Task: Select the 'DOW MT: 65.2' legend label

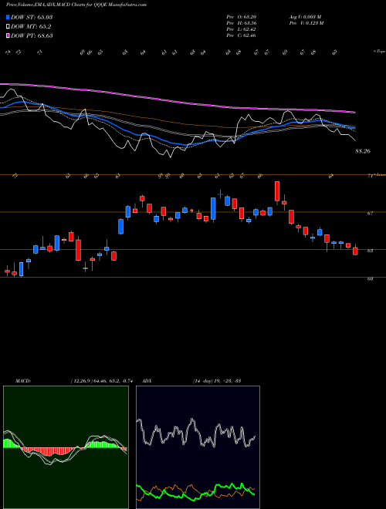Action: click(31, 26)
